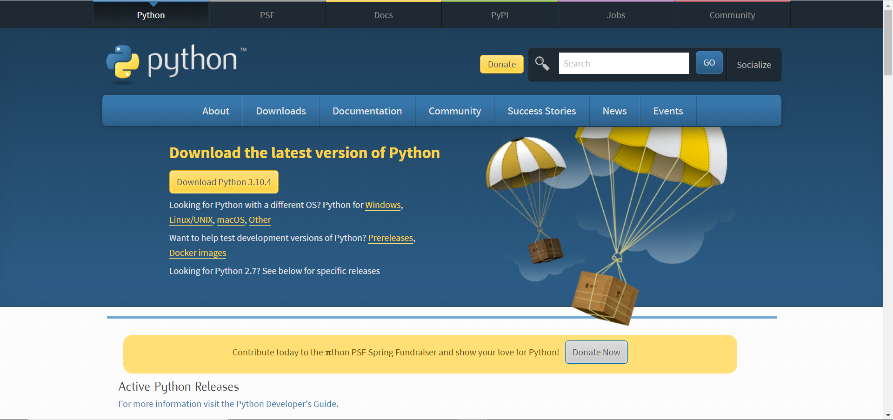Viewport: 893px width, 420px height.
Task: Switch to the Docs tab
Action: point(384,15)
